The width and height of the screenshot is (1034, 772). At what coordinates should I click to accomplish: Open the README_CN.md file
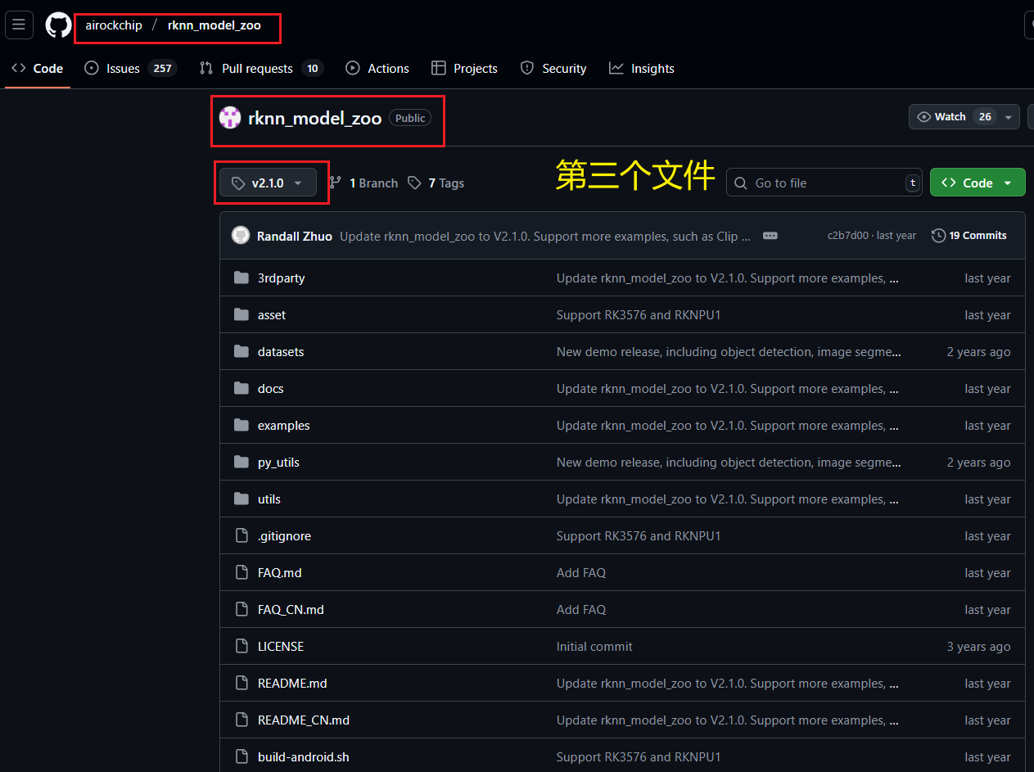click(x=304, y=720)
